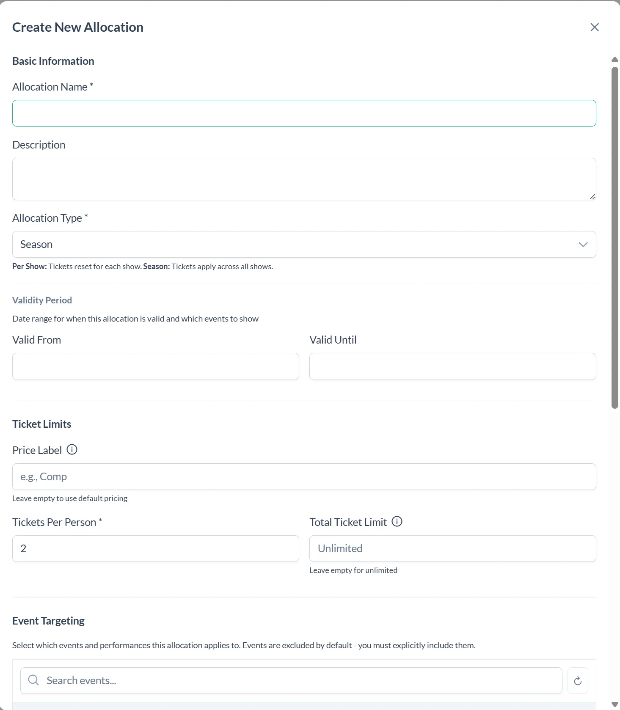
Task: Click the Season value text in dropdown
Action: coord(36,245)
